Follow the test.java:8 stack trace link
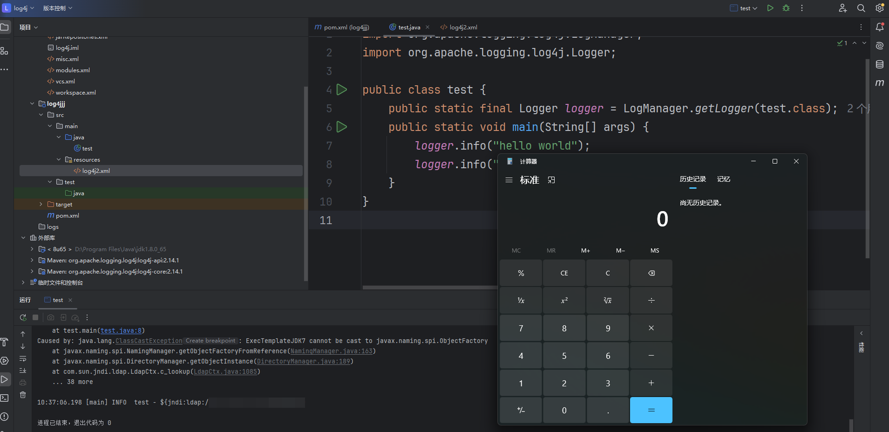The width and height of the screenshot is (889, 432). pos(121,330)
